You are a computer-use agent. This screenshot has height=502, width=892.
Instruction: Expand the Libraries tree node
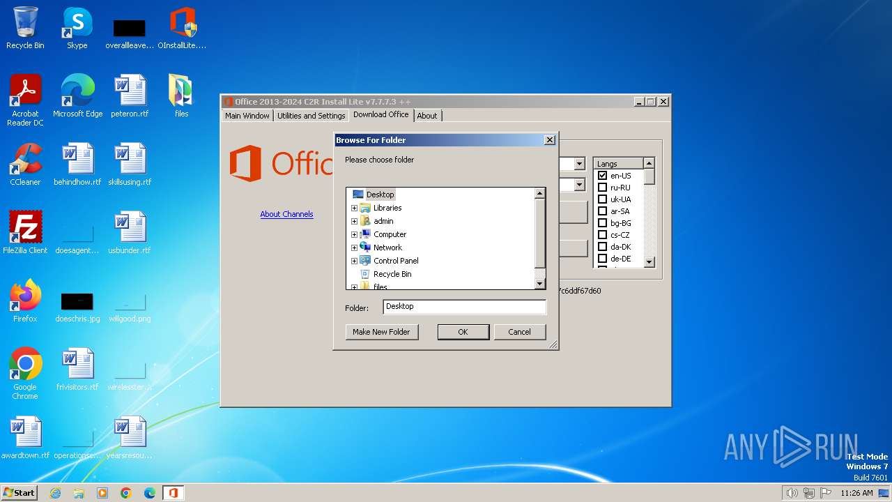(354, 208)
